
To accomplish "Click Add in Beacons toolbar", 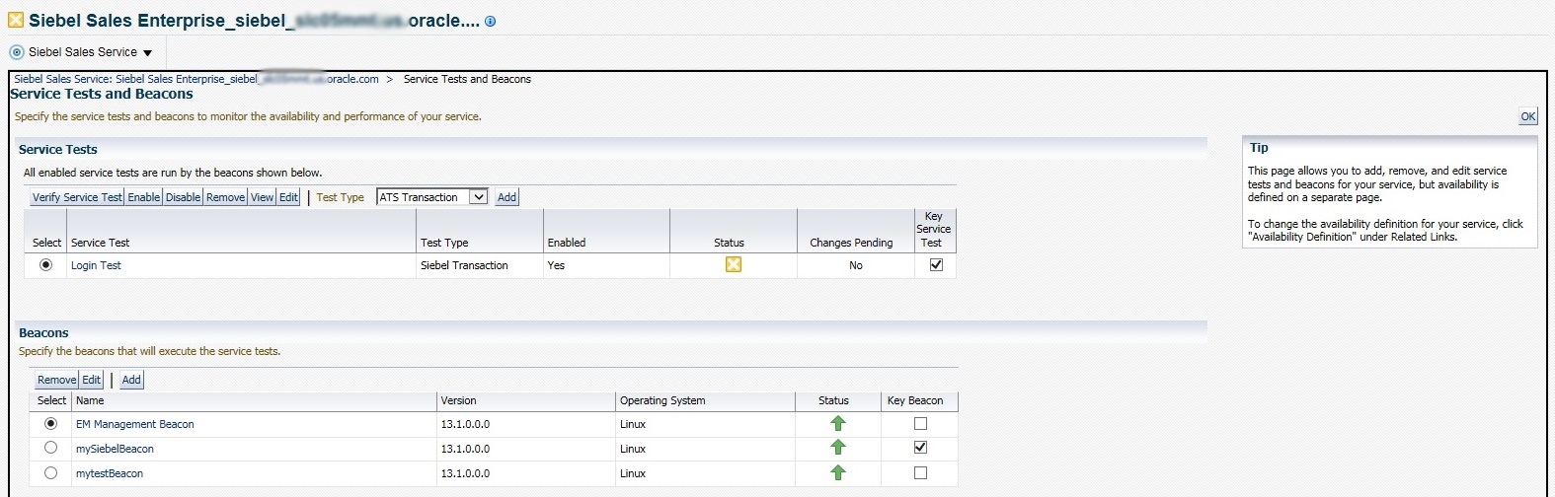I will (131, 380).
